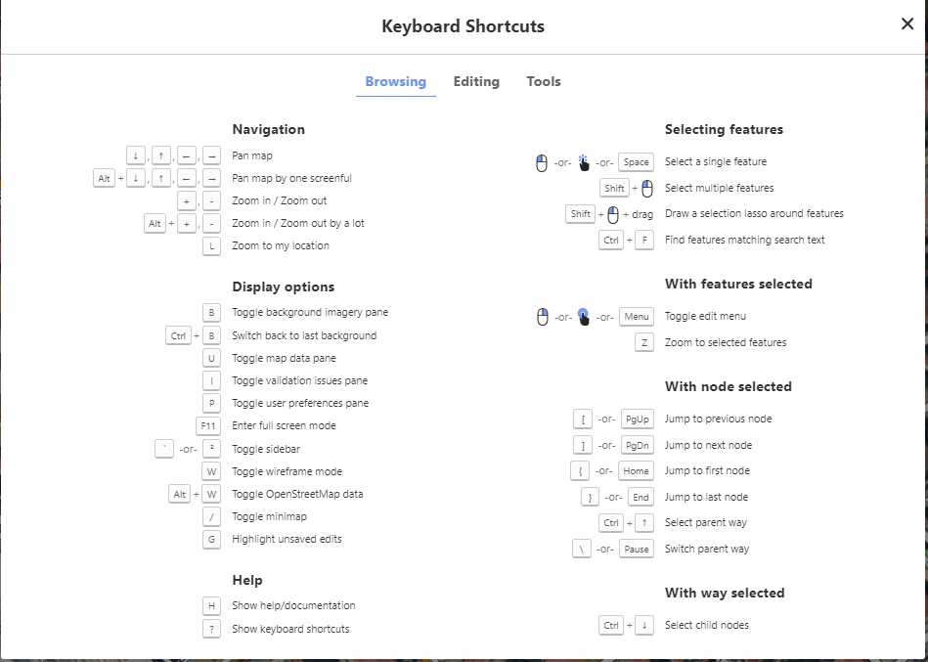This screenshot has width=928, height=662.
Task: Click the '?' key cap
Action: (x=211, y=629)
